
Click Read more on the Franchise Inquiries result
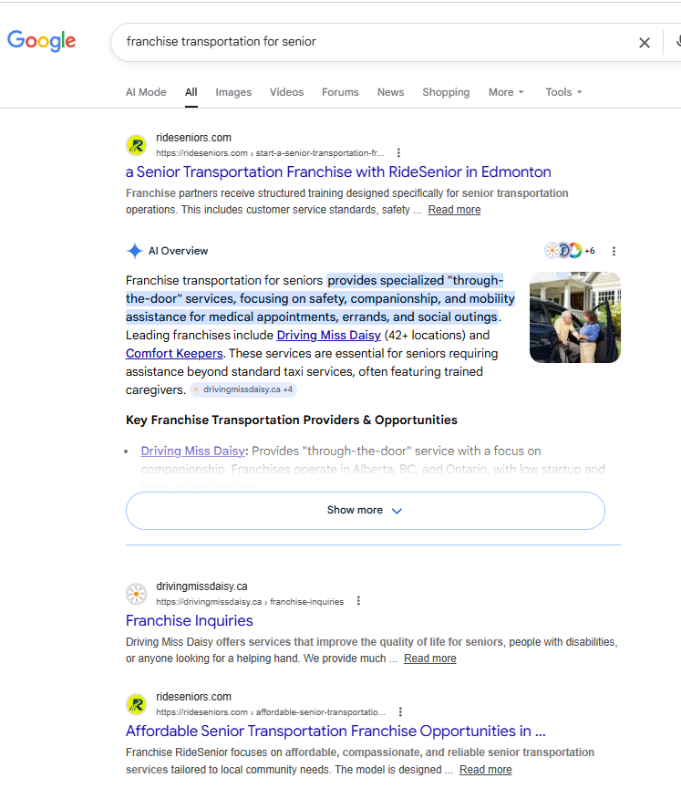(x=430, y=659)
